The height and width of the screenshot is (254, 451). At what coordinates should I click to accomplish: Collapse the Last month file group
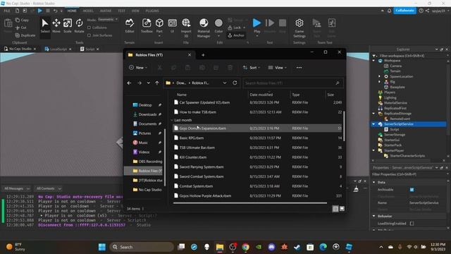172,120
